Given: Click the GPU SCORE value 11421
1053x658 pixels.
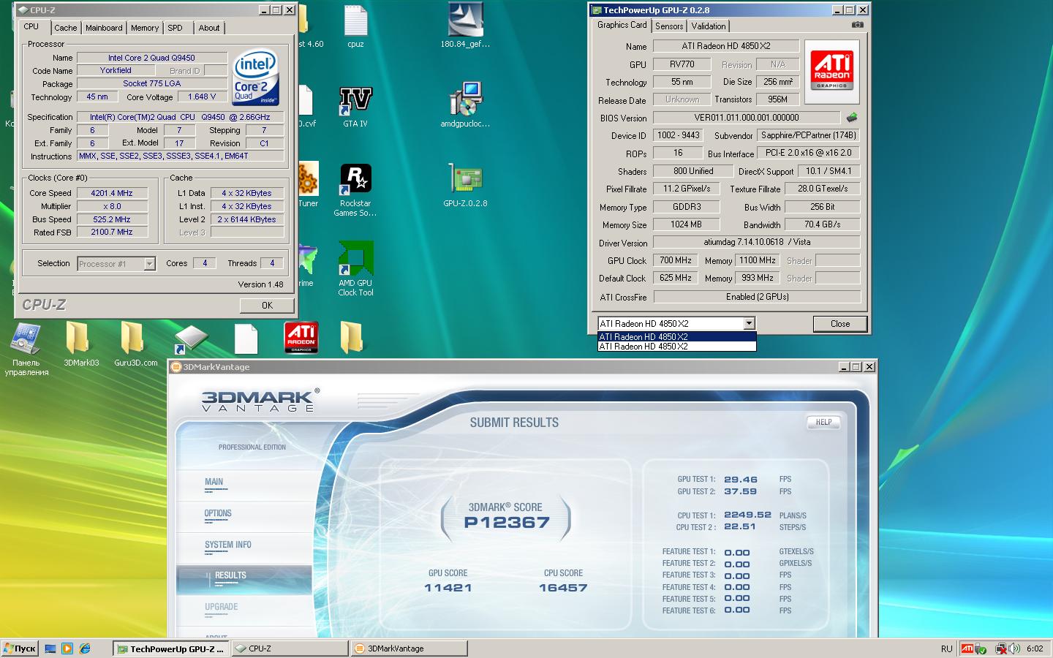Looking at the screenshot, I should (x=448, y=588).
